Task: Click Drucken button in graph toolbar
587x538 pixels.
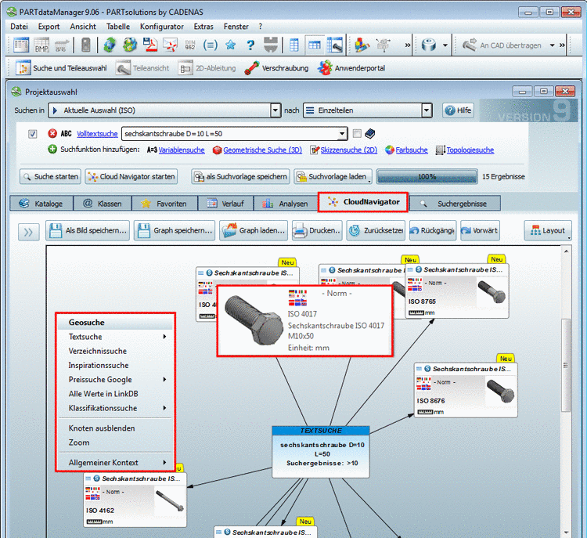Action: pos(317,230)
